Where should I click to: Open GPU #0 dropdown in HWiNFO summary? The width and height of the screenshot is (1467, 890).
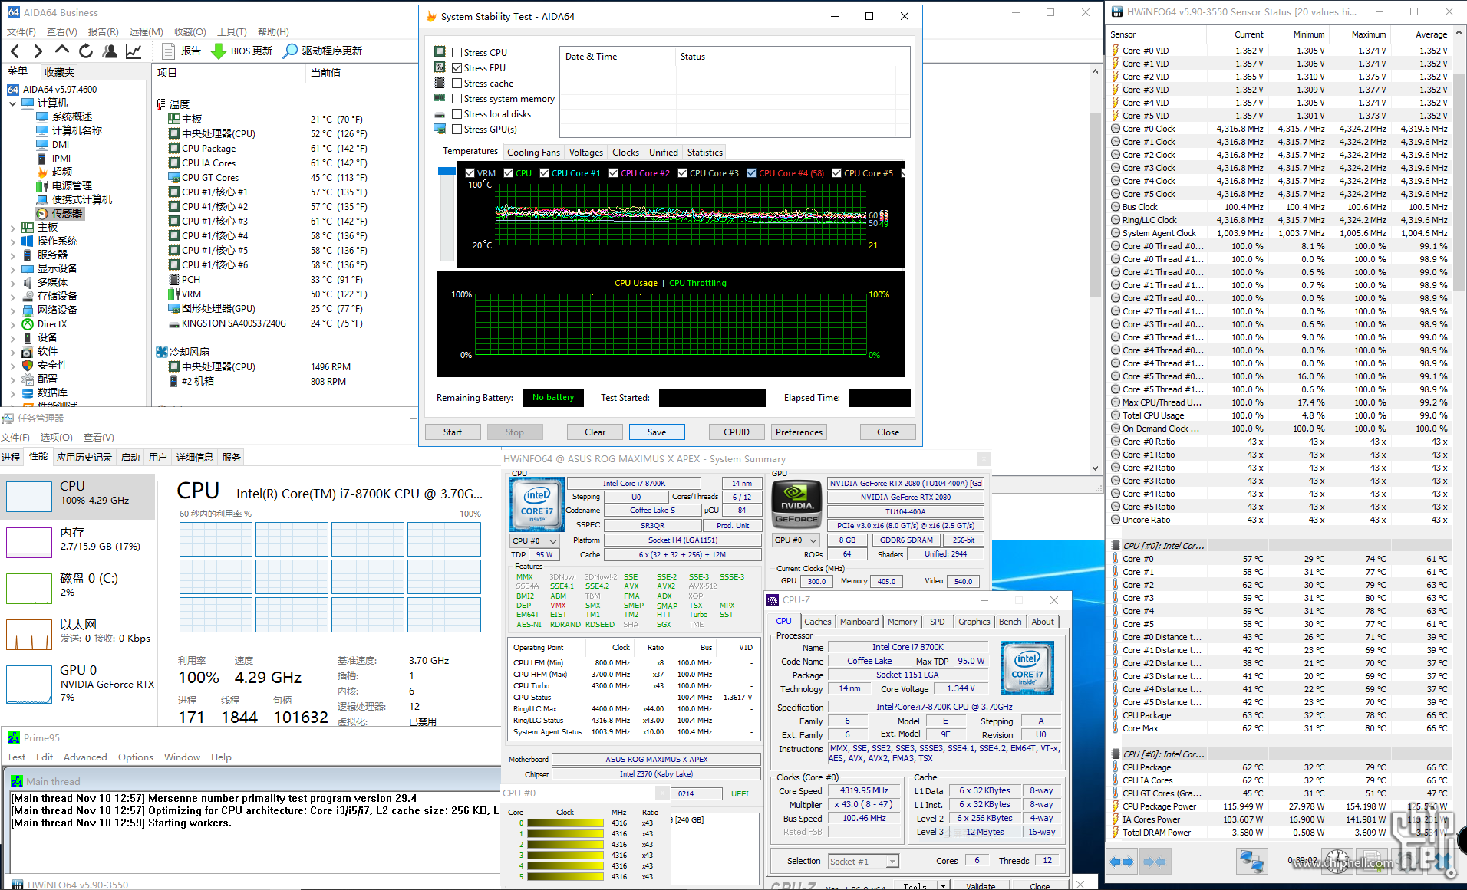796,540
